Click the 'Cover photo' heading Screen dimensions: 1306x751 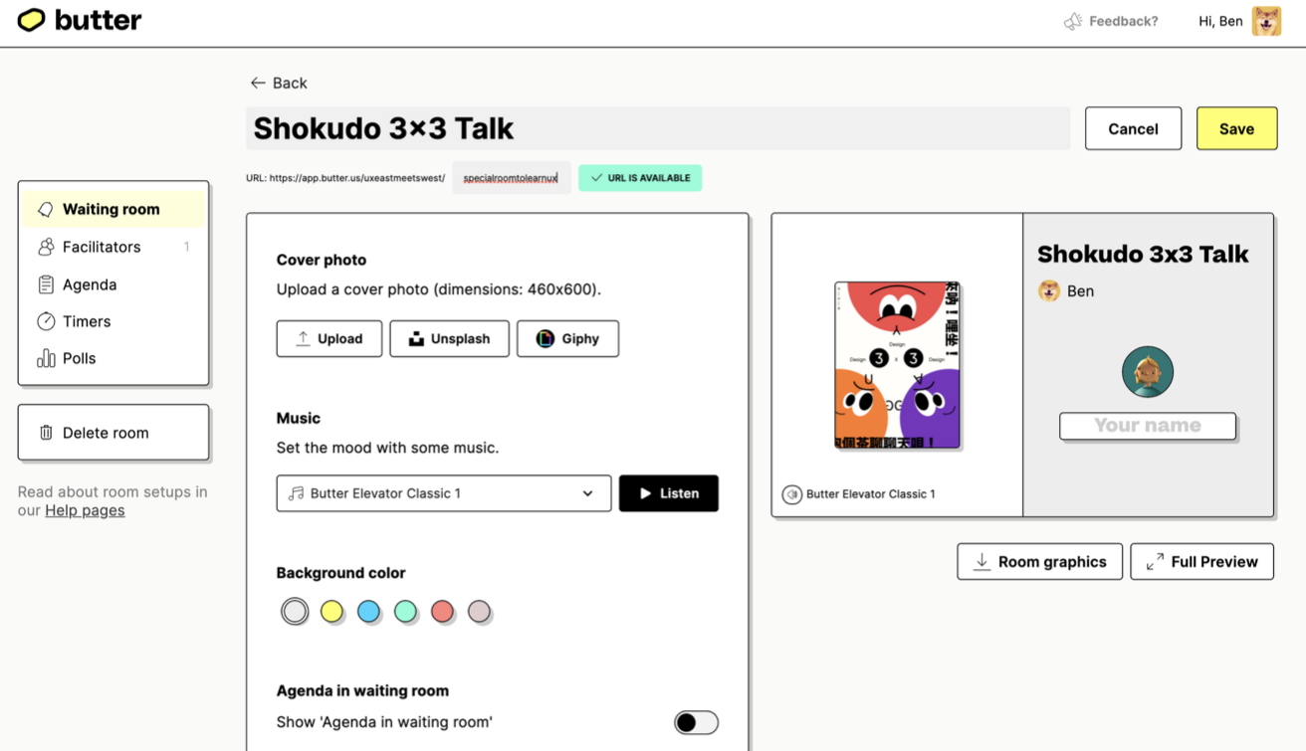tap(322, 260)
